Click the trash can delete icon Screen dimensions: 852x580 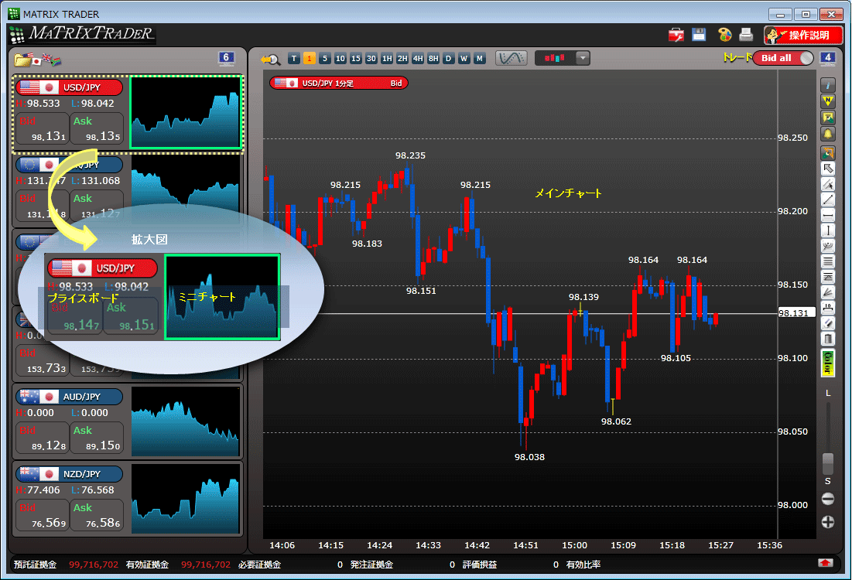827,339
